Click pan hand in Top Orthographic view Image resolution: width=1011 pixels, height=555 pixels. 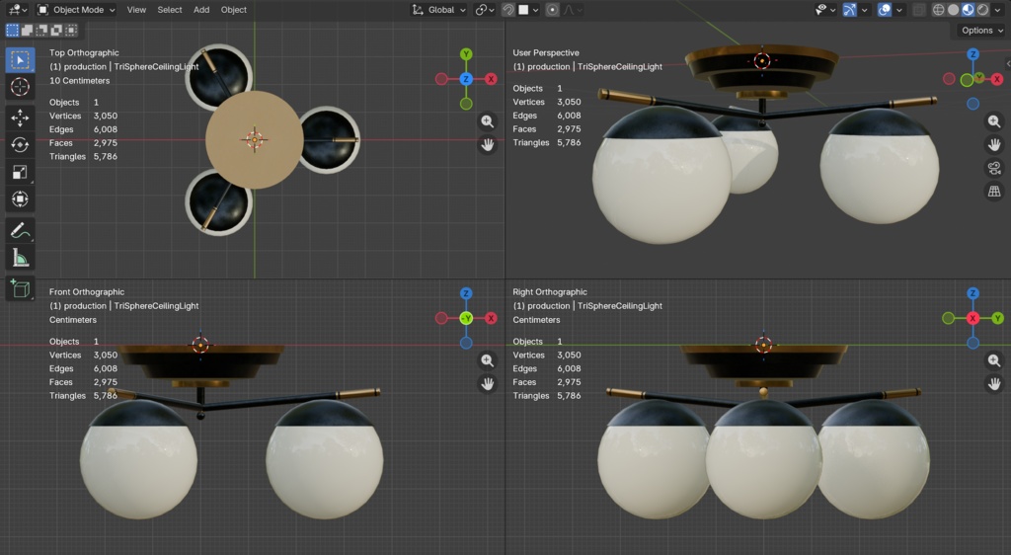tap(488, 145)
